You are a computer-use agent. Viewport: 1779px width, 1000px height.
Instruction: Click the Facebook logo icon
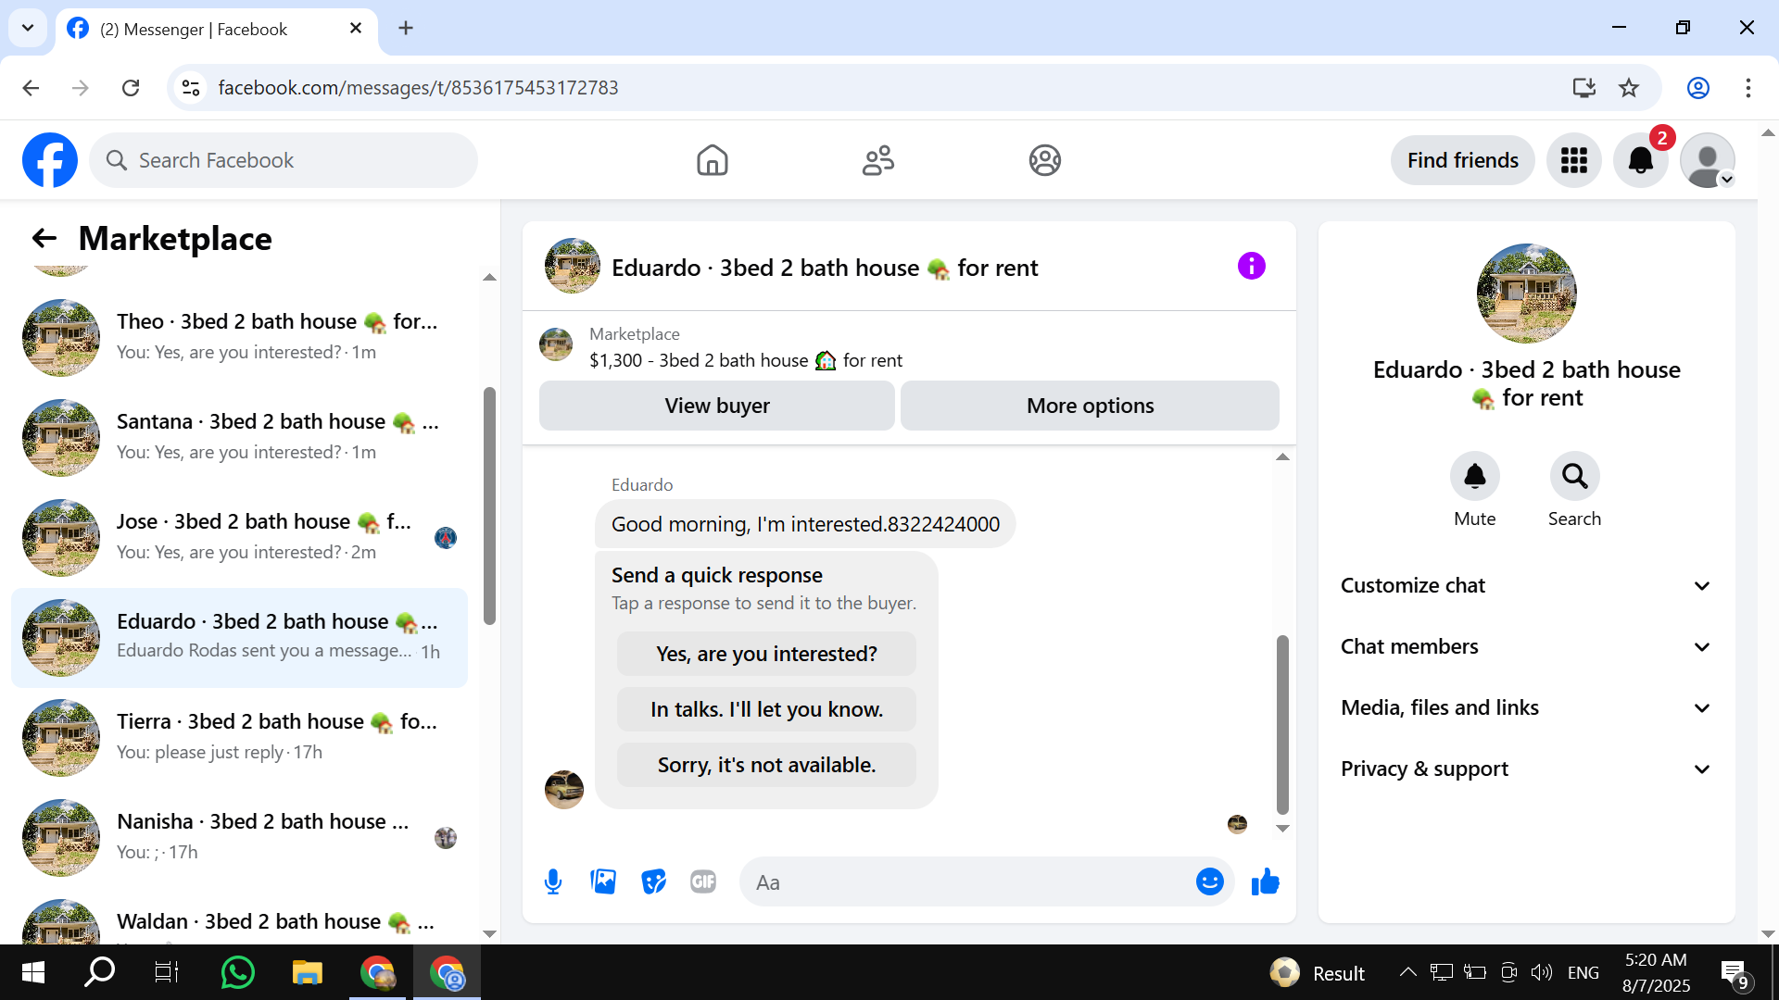click(50, 160)
